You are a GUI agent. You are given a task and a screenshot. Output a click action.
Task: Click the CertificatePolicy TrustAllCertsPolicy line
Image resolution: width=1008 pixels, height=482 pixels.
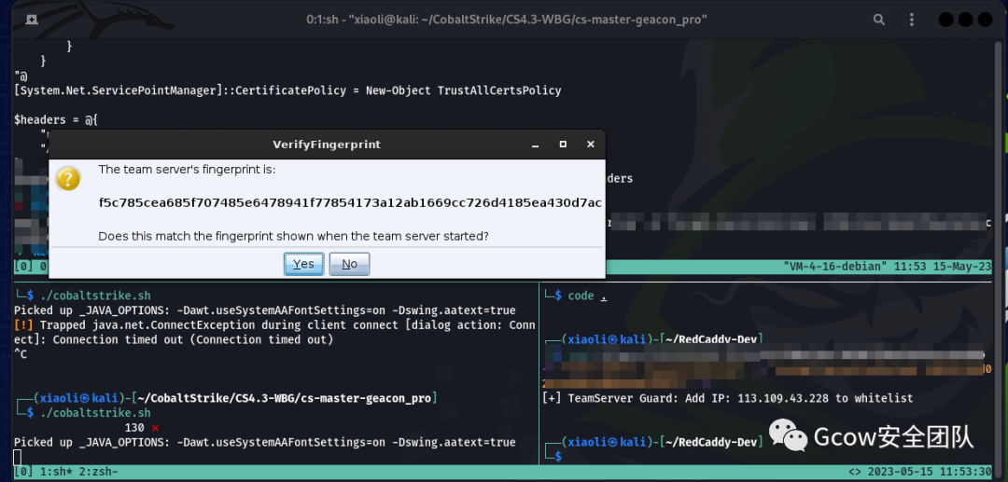point(287,90)
